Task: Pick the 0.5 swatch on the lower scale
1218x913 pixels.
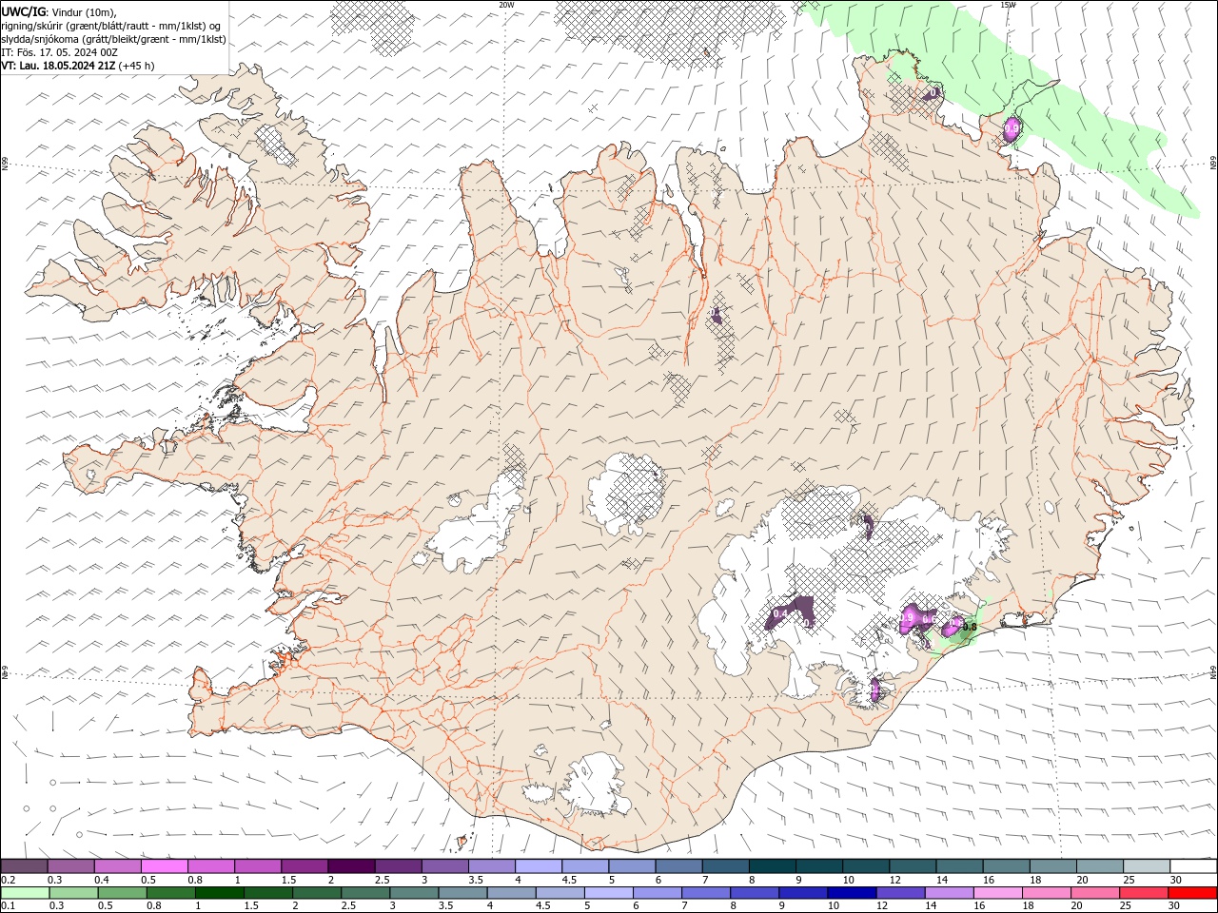Action: click(122, 893)
